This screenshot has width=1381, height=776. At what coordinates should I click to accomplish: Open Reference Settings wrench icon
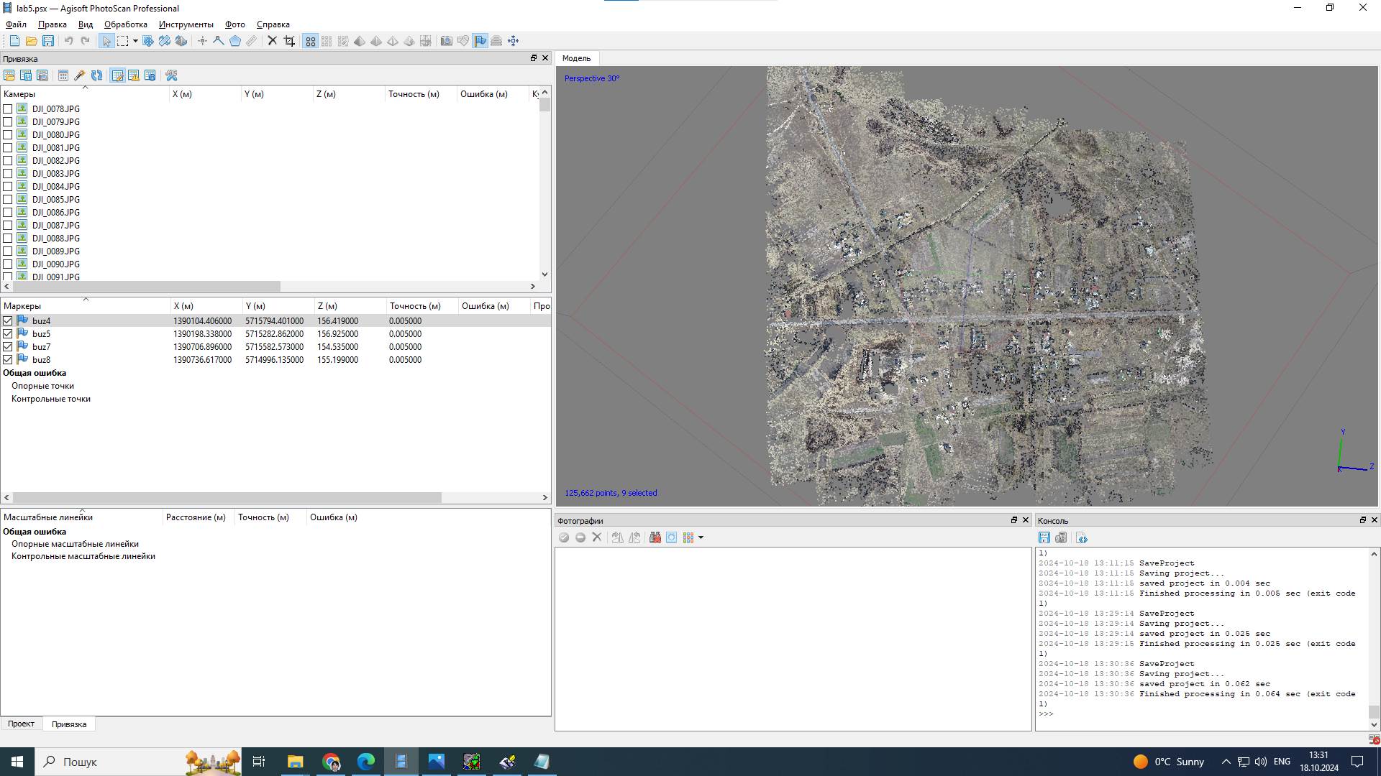coord(171,75)
